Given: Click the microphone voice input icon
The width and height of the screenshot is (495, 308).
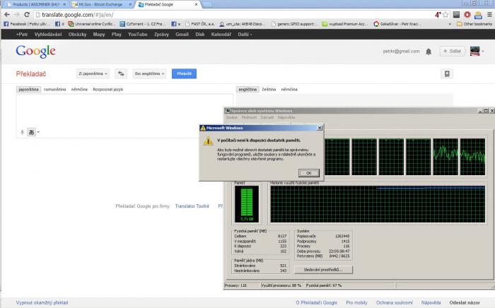Looking at the screenshot, I should (22, 132).
